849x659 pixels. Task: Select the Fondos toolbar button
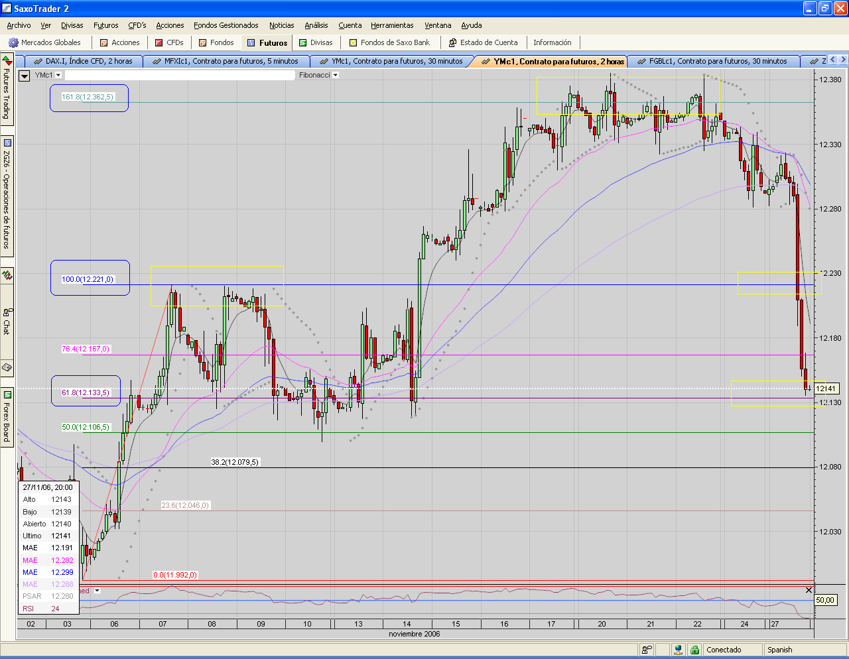216,42
